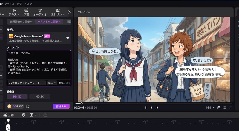Screen dimensions: 239x131
Task: Click inside the プロンプト text box
Action: click(39, 65)
